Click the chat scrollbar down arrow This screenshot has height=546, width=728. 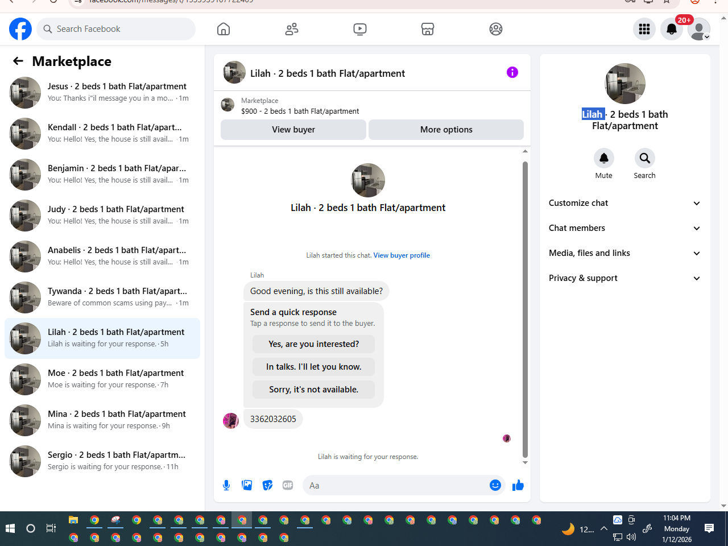pyautogui.click(x=525, y=462)
